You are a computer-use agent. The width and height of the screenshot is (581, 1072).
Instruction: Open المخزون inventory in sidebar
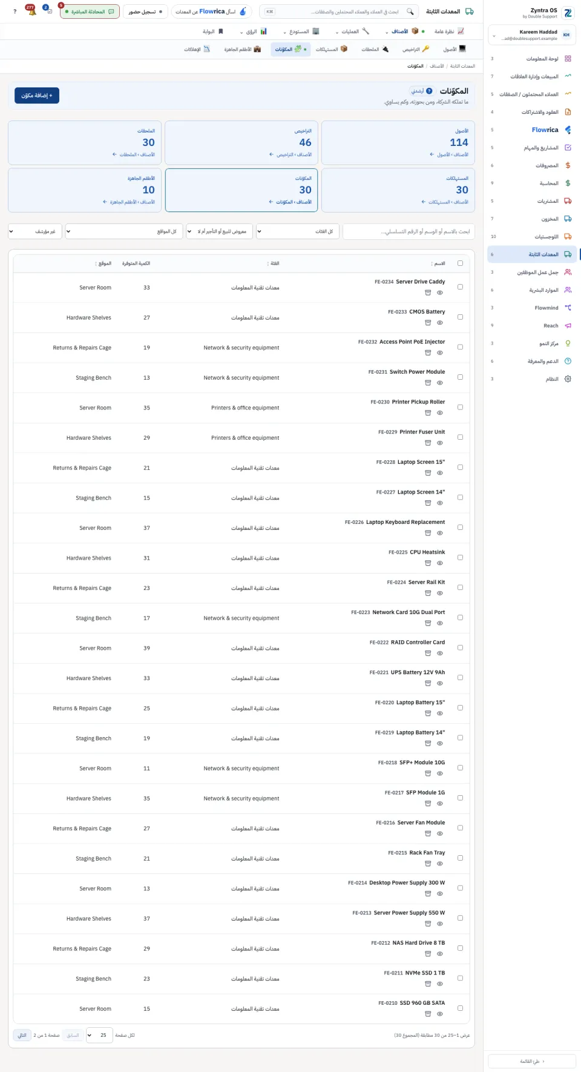pyautogui.click(x=533, y=219)
